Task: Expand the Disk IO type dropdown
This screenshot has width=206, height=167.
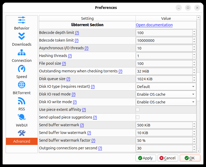Action: (166, 87)
